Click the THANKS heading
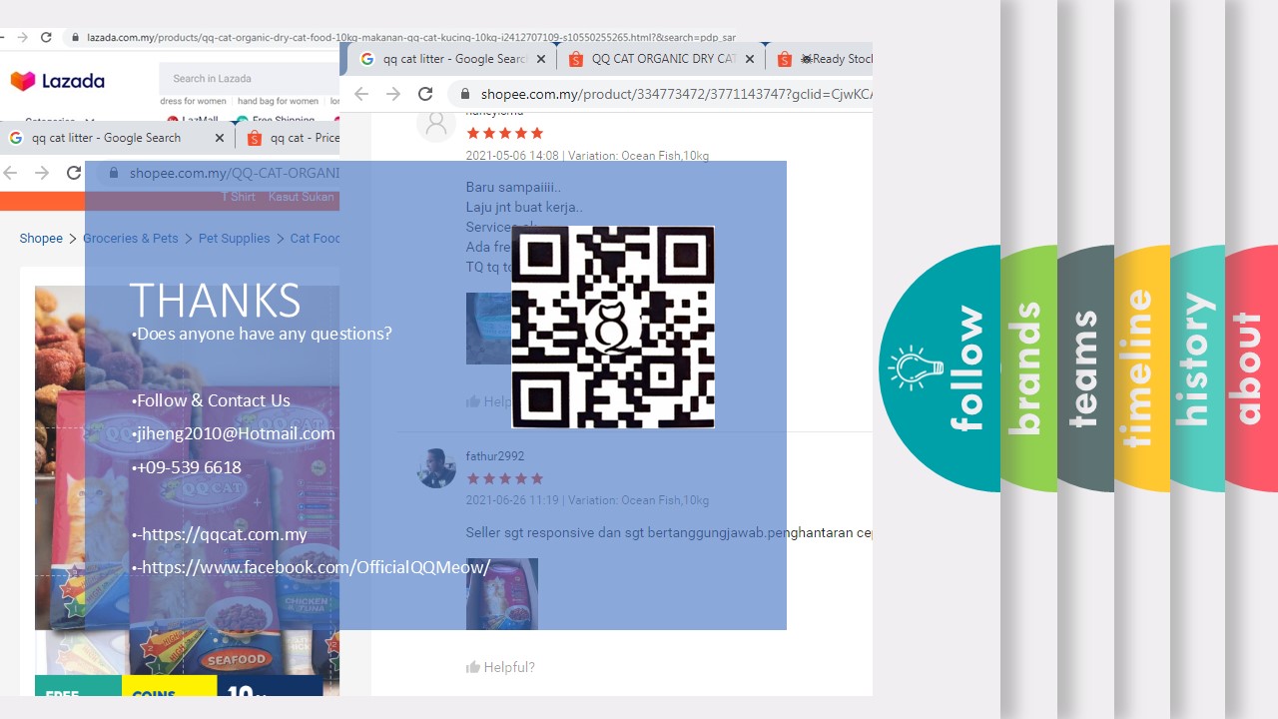Image resolution: width=1278 pixels, height=719 pixels. tap(215, 301)
